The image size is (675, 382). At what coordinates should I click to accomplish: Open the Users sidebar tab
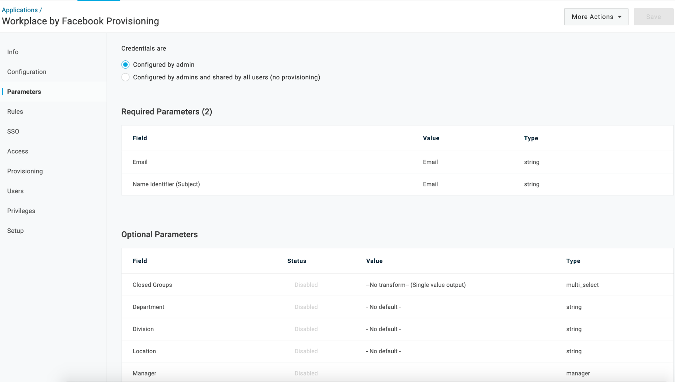[x=16, y=191]
